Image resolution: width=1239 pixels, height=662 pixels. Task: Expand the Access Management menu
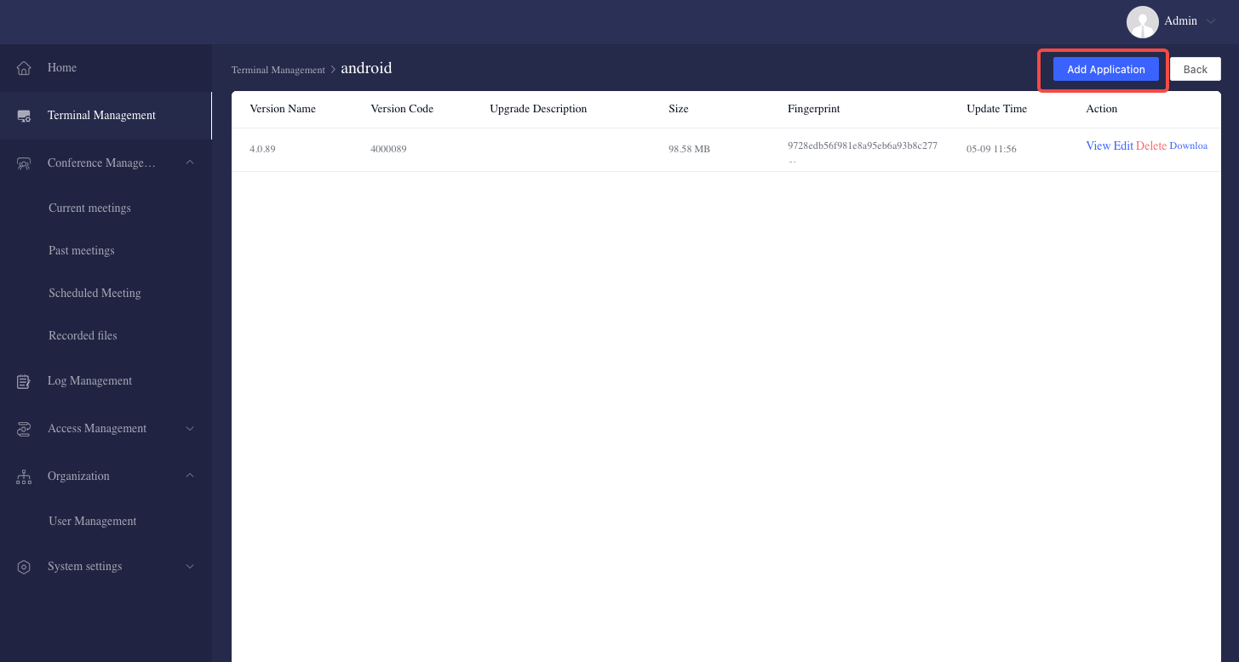point(189,428)
